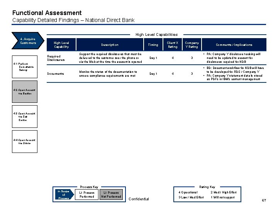Select the 4.1 Perform Consultative Selling box
This screenshot has height=208, width=278.
tap(25, 67)
